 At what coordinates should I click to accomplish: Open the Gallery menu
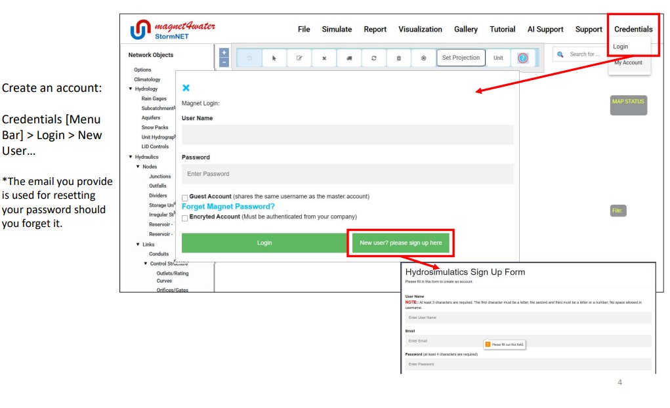[466, 29]
